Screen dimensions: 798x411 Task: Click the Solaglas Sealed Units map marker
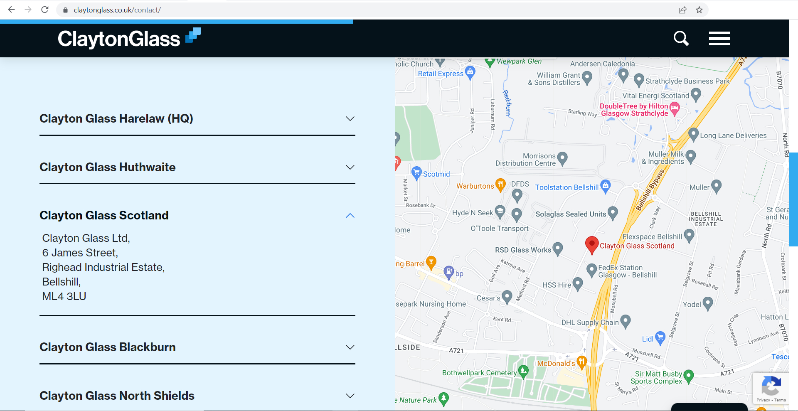coord(613,213)
